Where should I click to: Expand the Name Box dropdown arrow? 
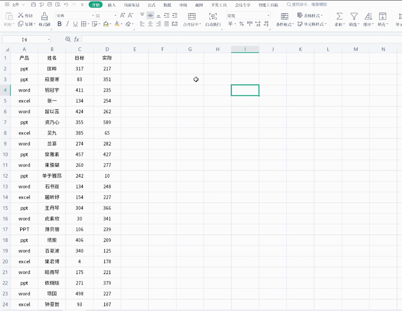(49, 39)
